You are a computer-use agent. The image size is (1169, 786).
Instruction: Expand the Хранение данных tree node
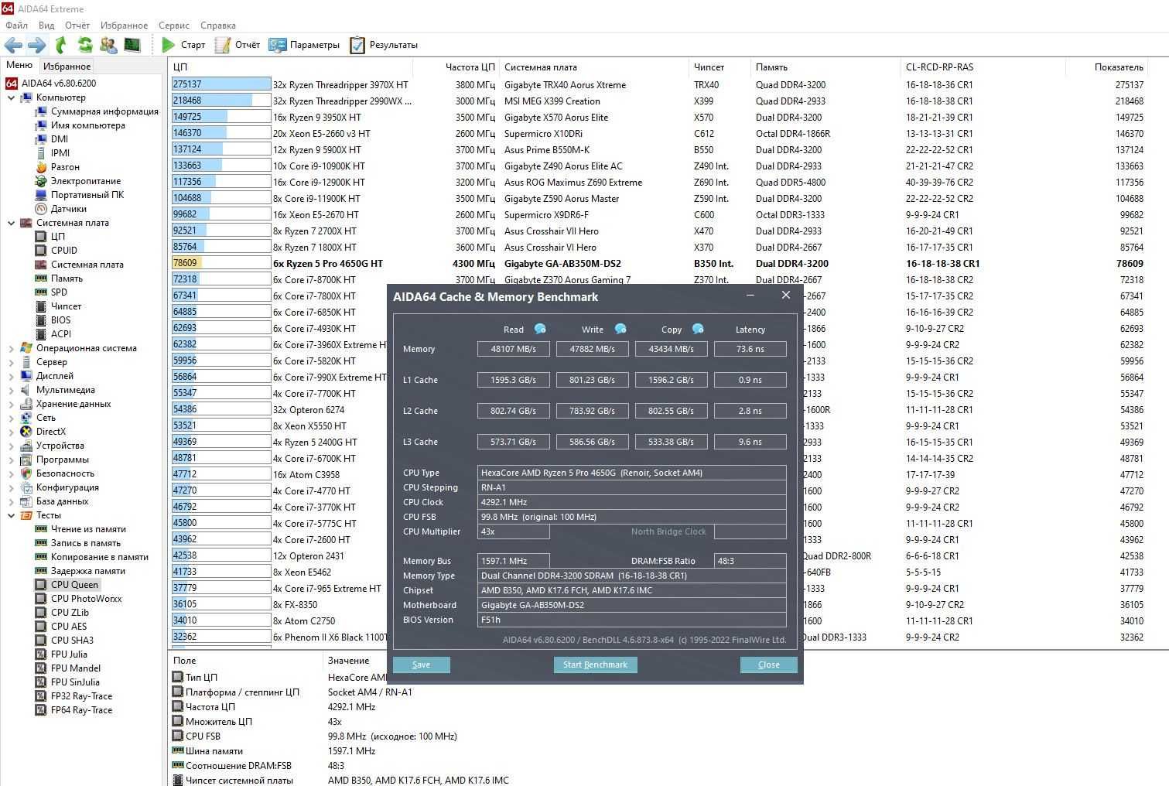(11, 404)
